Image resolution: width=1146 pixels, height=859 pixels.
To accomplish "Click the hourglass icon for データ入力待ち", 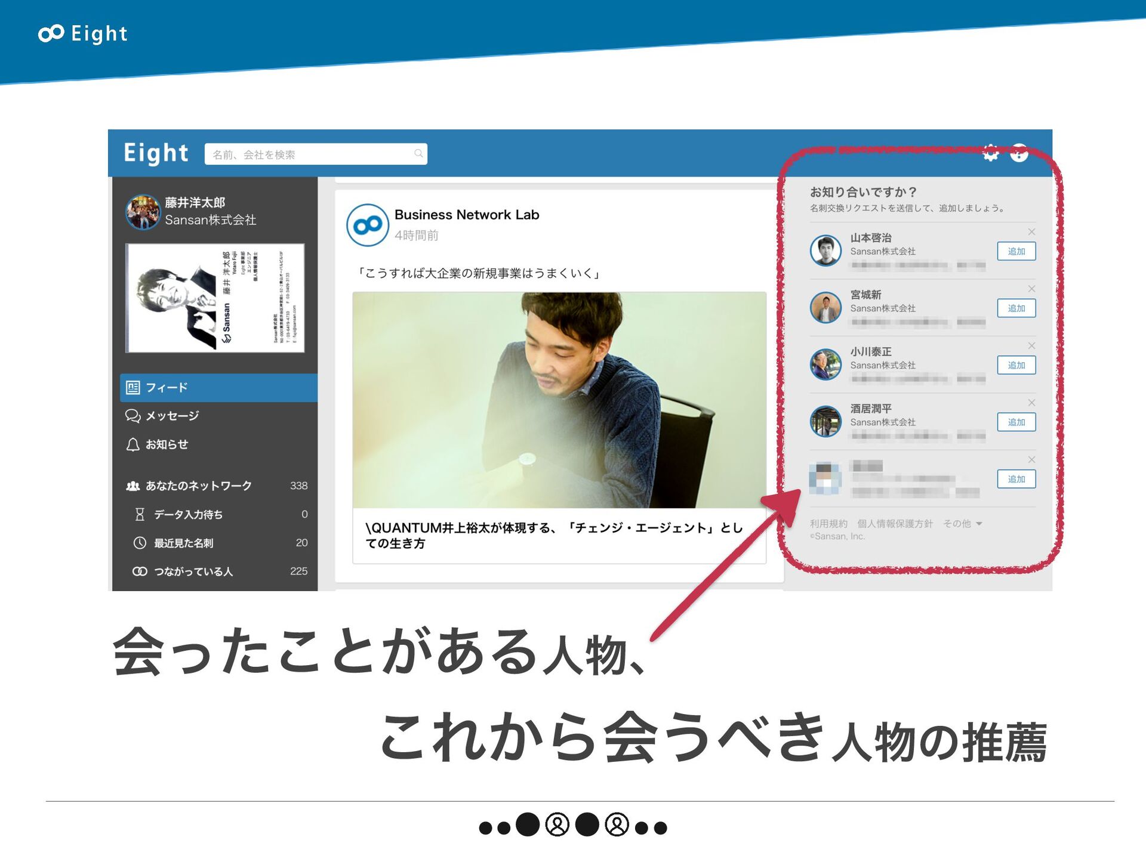I will tap(140, 514).
